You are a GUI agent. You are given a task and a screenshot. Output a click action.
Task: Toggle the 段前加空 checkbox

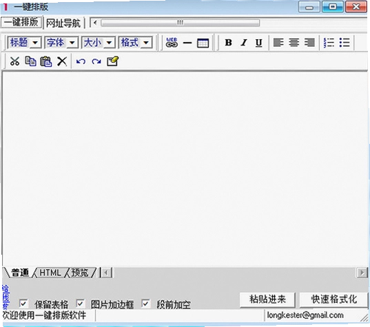pos(145,304)
